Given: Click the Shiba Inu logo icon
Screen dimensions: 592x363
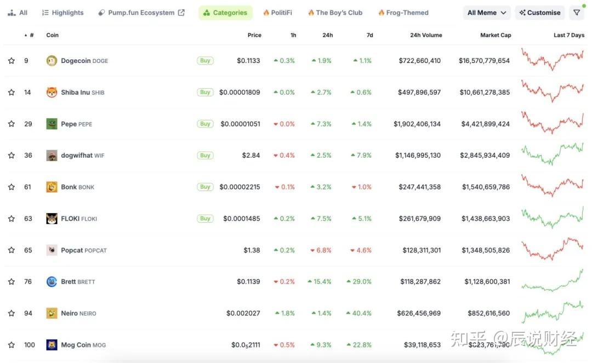Looking at the screenshot, I should (52, 93).
